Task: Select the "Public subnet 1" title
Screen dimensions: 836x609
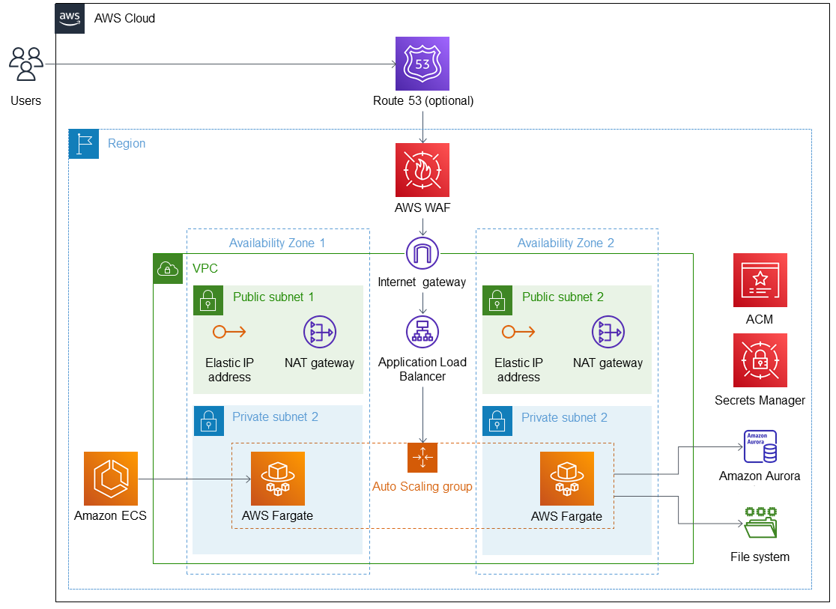Action: coord(273,297)
